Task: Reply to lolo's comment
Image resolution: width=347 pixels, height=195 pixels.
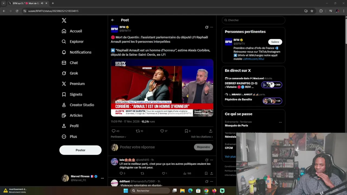Action: tap(122, 173)
